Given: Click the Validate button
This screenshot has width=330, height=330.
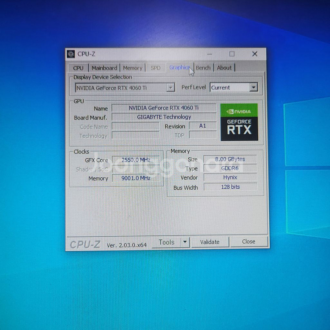Looking at the screenshot, I should point(209,242).
